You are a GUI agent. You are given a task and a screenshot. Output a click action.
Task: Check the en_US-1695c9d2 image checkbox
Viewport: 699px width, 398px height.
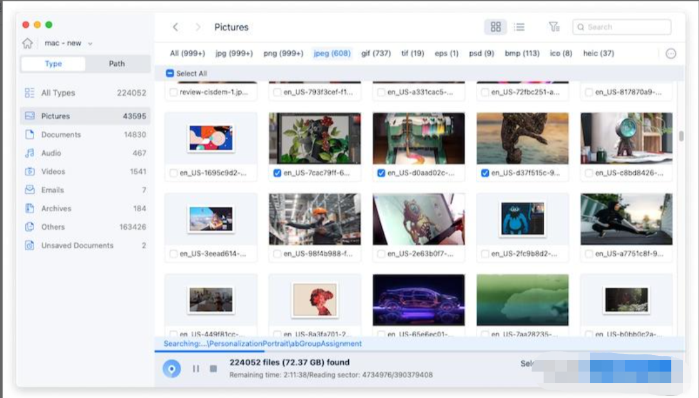tap(173, 173)
